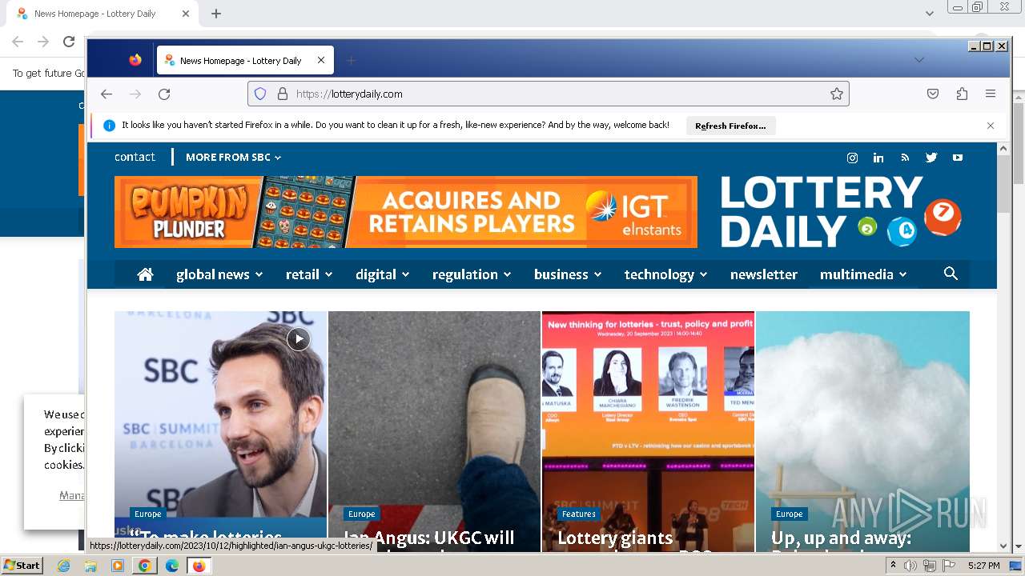The width and height of the screenshot is (1025, 576).
Task: Open media player taskbar icon
Action: click(117, 566)
